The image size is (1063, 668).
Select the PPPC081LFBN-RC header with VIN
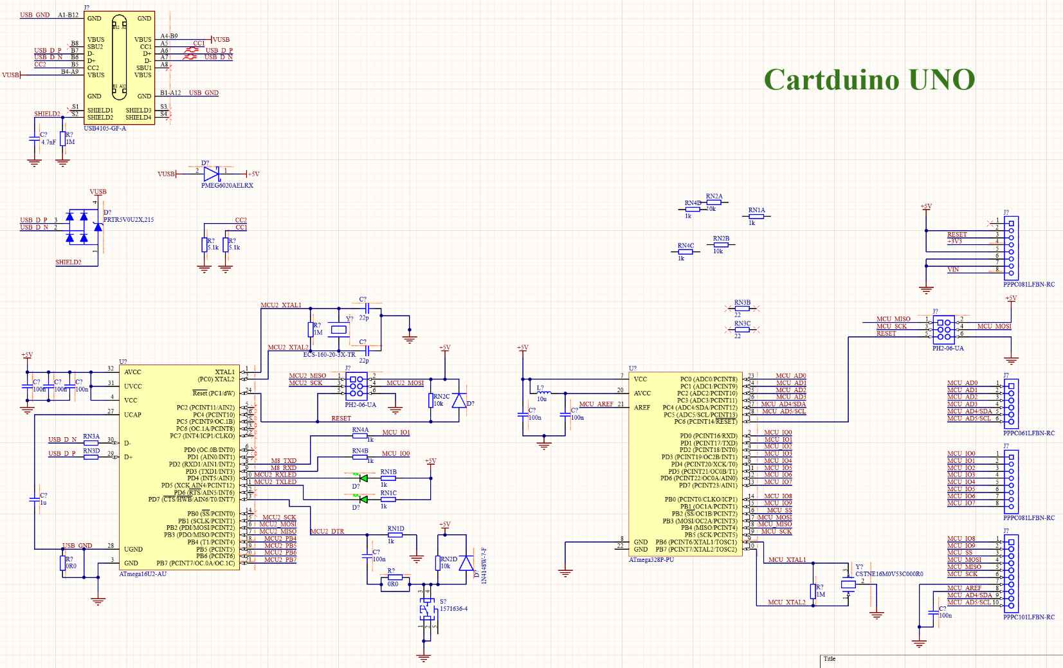(x=1011, y=248)
